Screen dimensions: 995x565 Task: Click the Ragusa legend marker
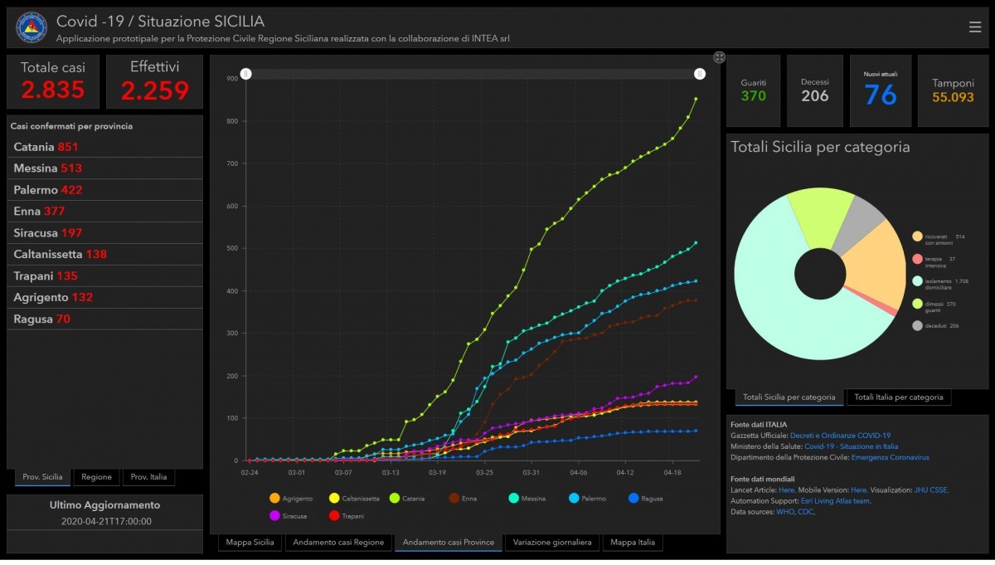pos(634,499)
